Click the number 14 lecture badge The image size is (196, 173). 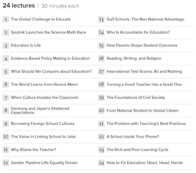(x=101, y=32)
